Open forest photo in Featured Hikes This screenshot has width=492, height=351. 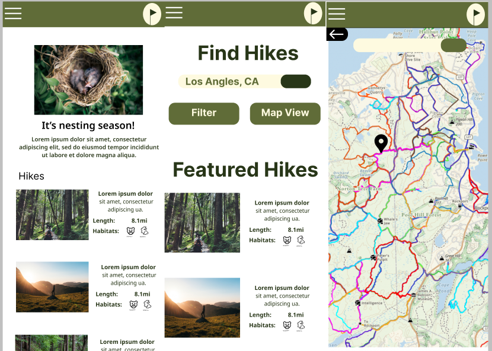(x=202, y=222)
